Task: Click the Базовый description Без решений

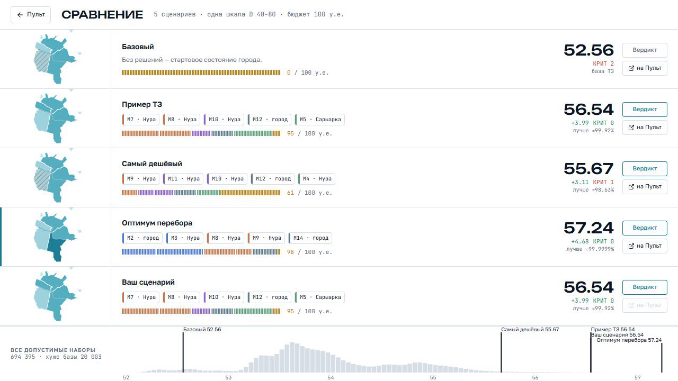Action: coord(192,60)
